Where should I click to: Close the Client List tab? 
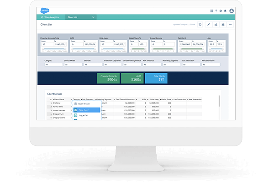[94, 17]
